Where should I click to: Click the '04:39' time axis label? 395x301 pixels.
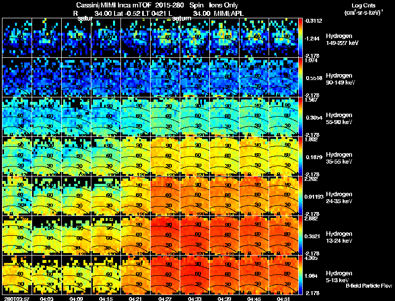tap(224, 299)
